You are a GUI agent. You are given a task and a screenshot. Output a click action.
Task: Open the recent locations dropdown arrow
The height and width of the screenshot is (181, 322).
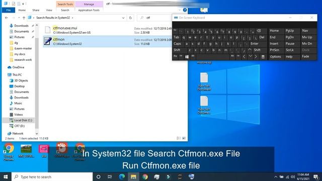point(19,18)
